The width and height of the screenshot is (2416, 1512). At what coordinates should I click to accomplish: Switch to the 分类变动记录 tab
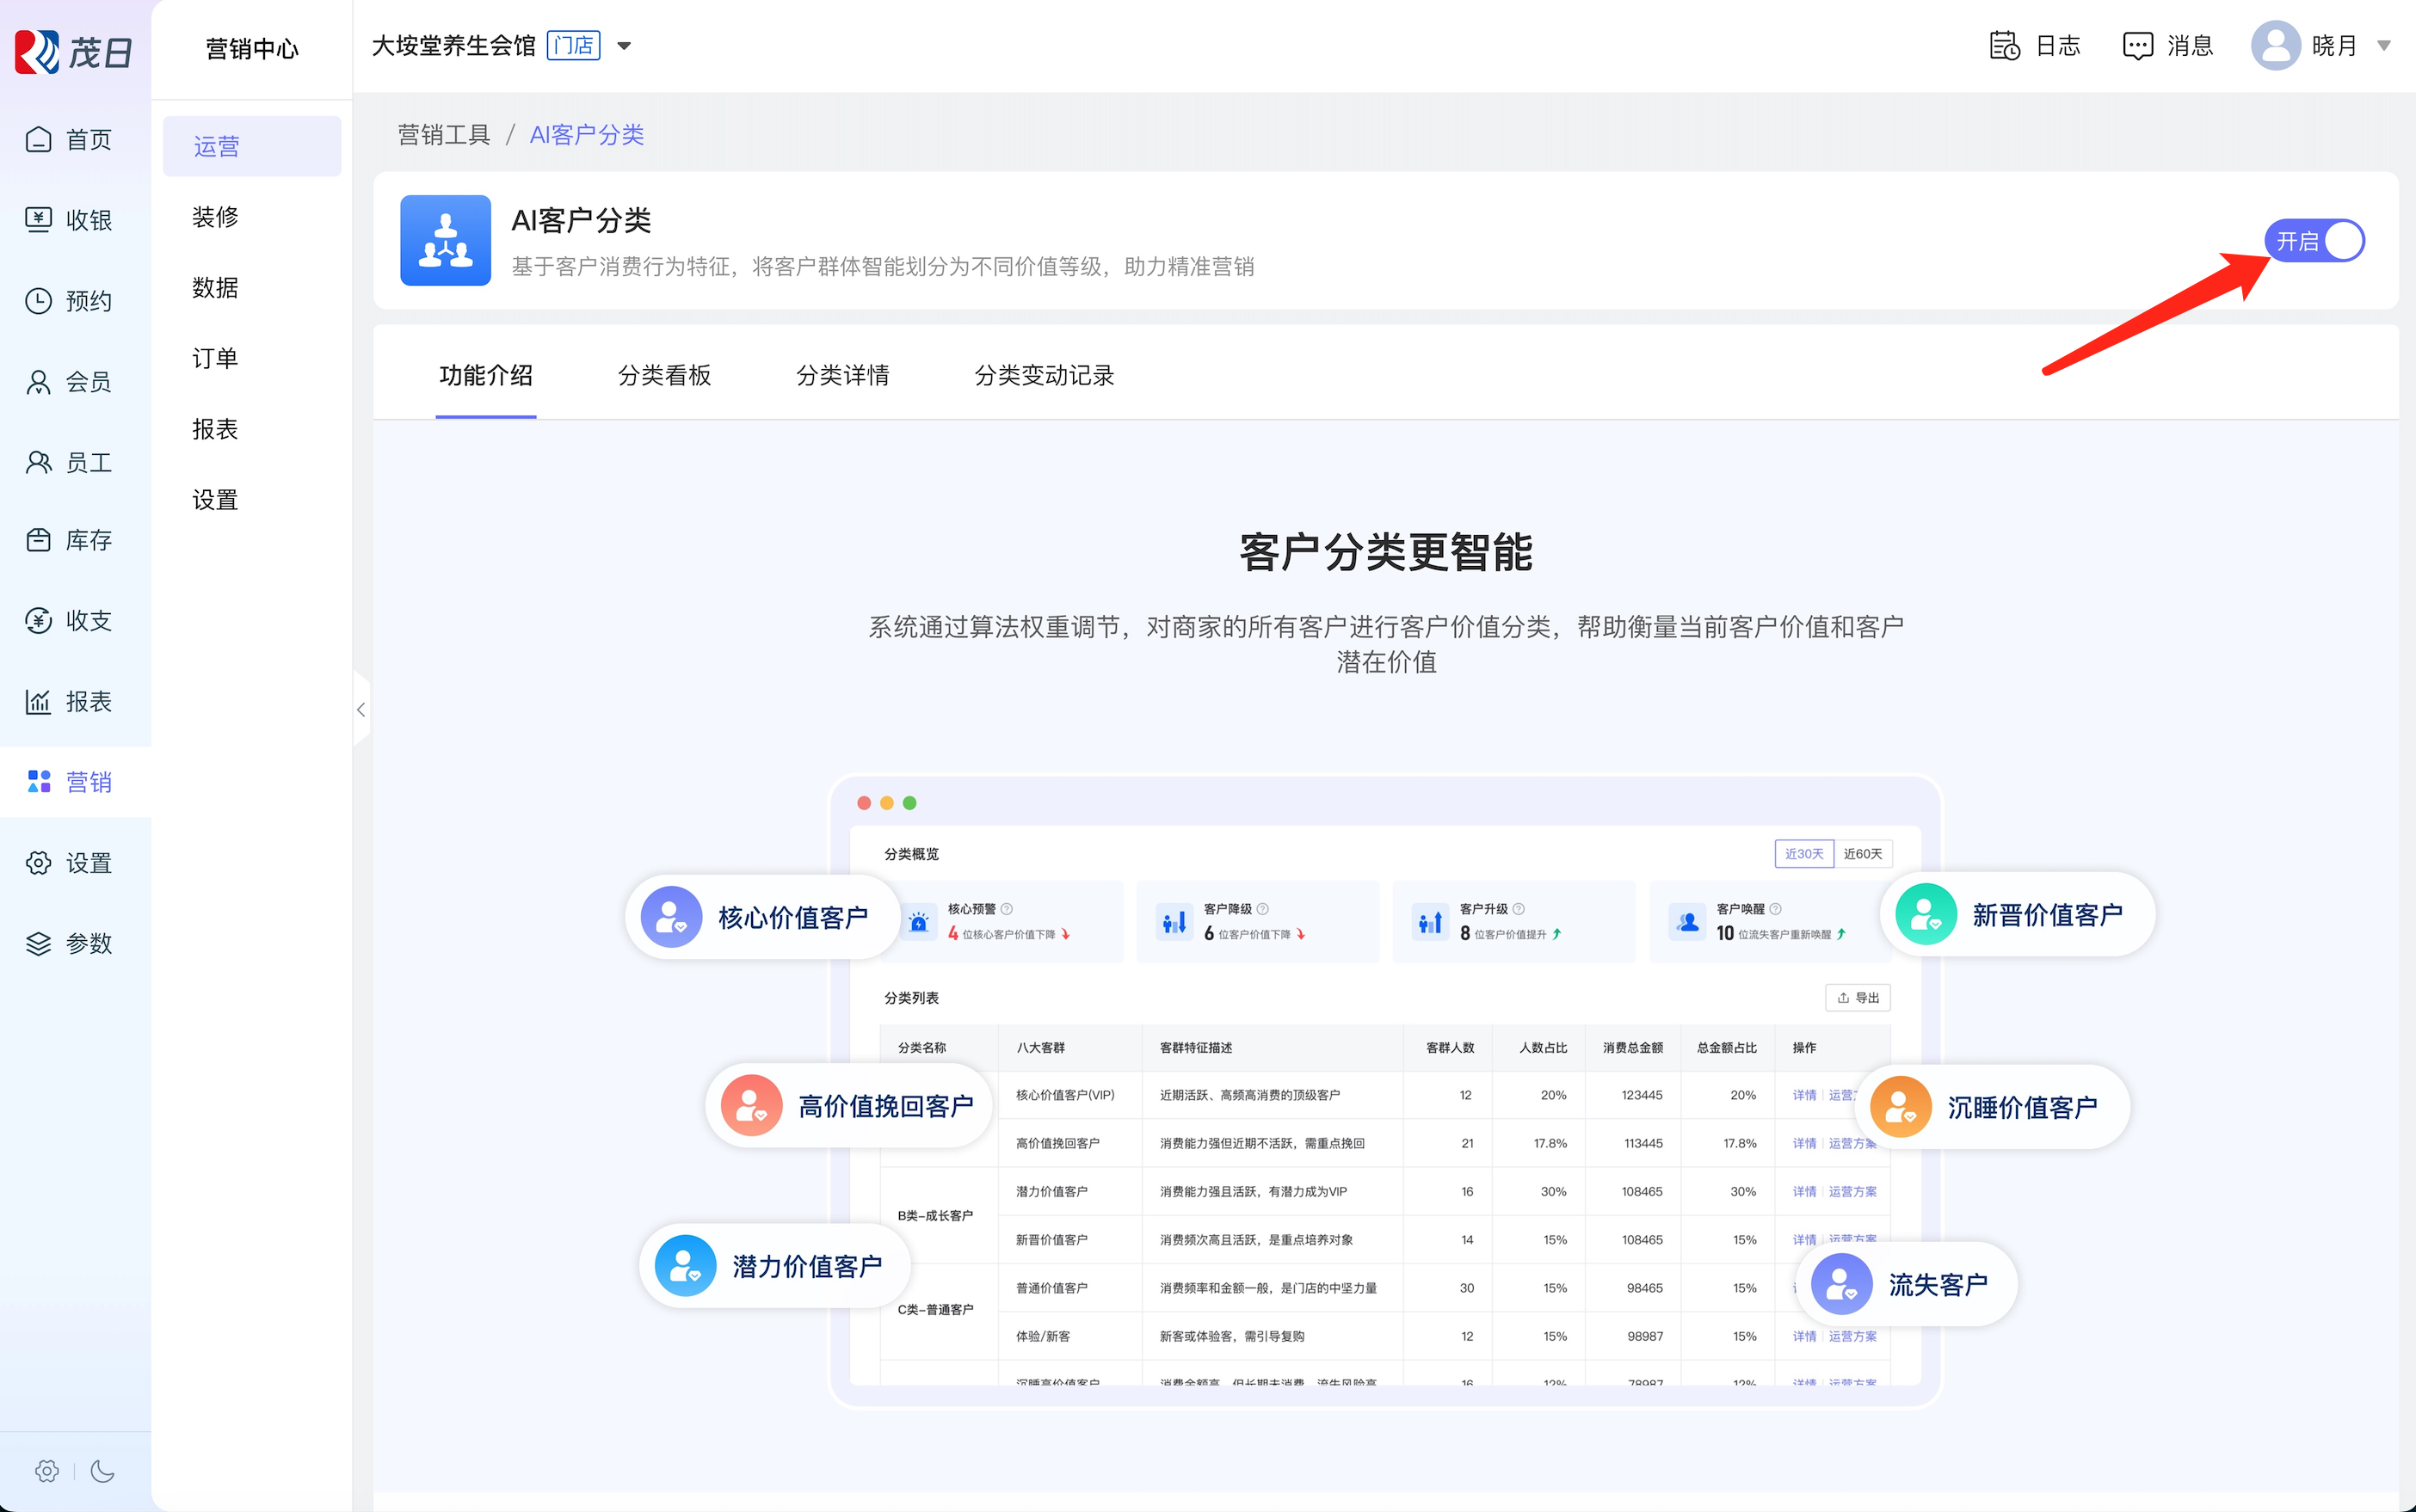[1044, 375]
